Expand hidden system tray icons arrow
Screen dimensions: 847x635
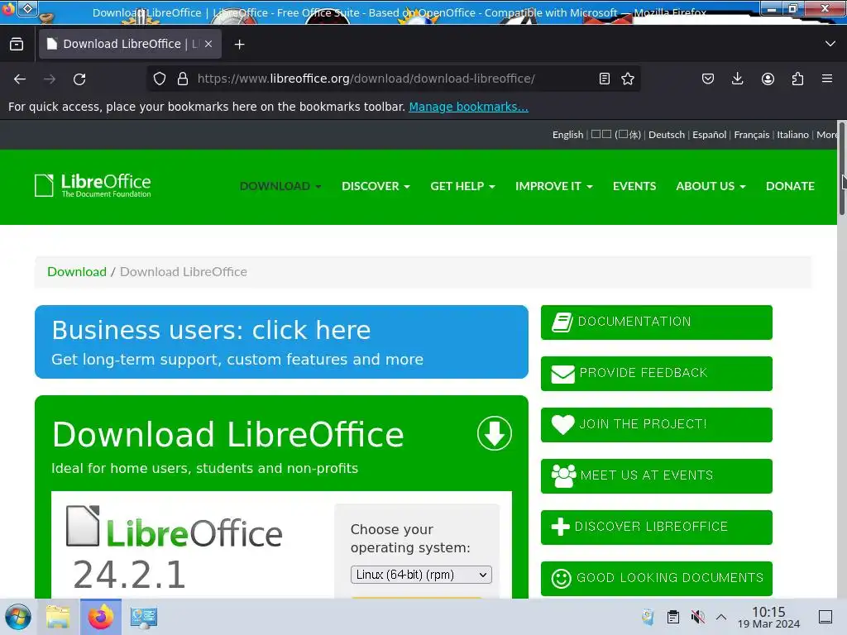pyautogui.click(x=721, y=617)
